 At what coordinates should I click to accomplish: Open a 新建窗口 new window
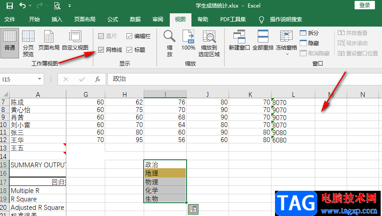[x=239, y=40]
